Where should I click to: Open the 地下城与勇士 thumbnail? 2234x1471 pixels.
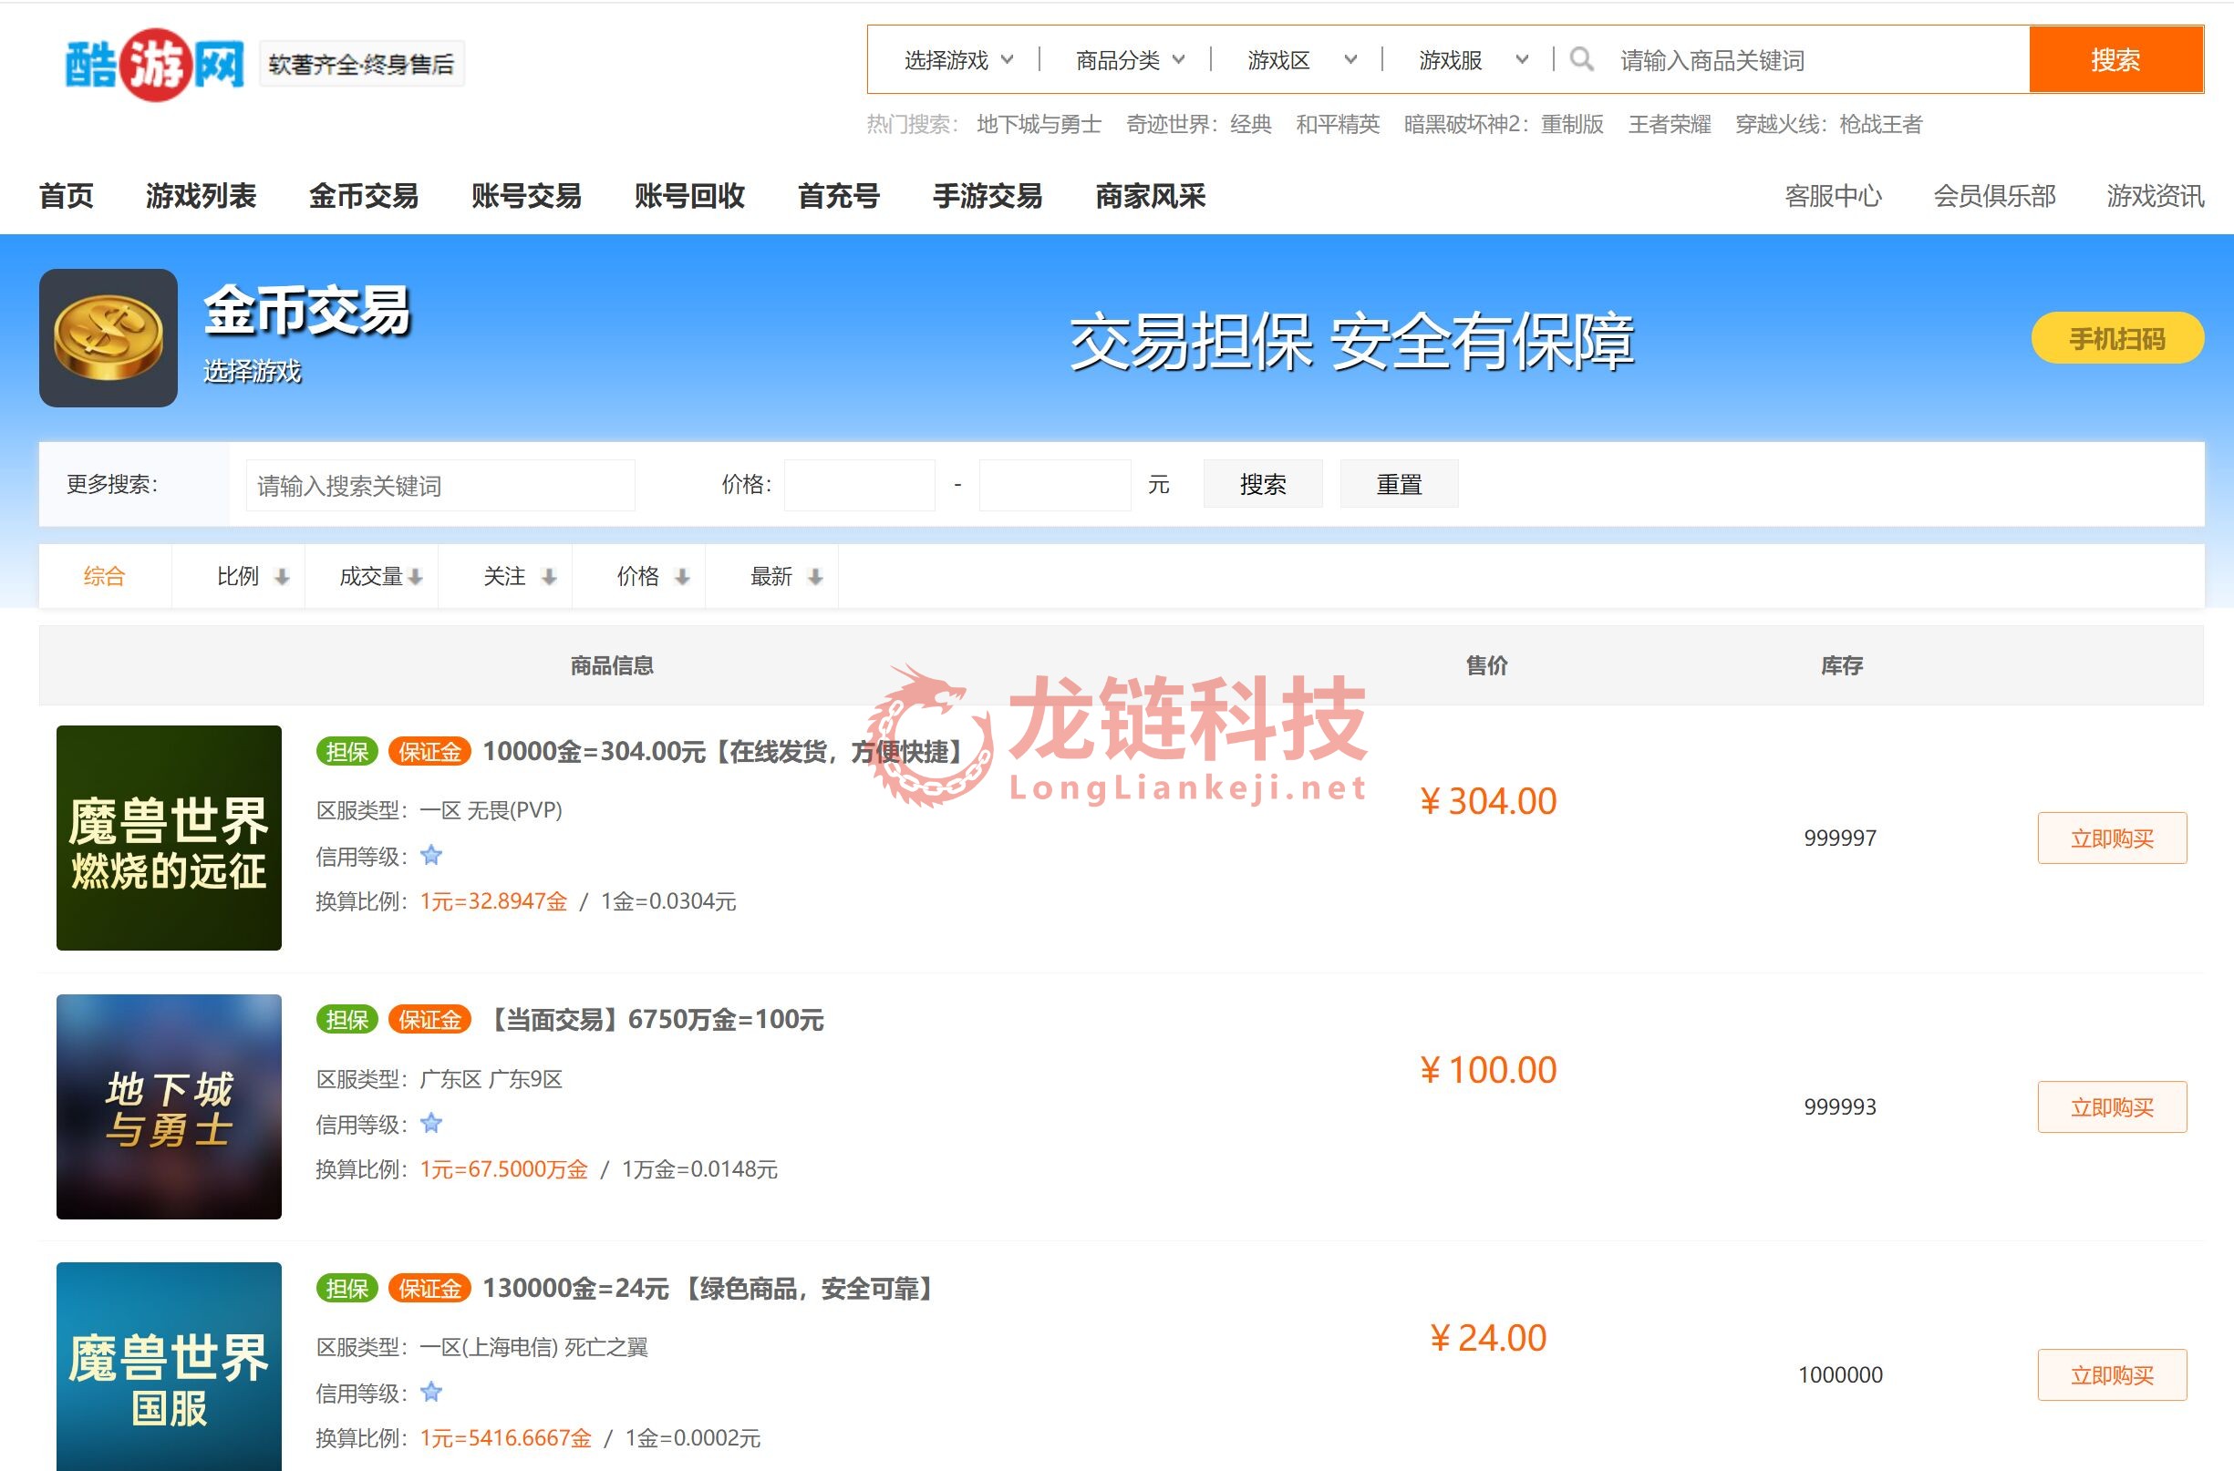point(169,1107)
